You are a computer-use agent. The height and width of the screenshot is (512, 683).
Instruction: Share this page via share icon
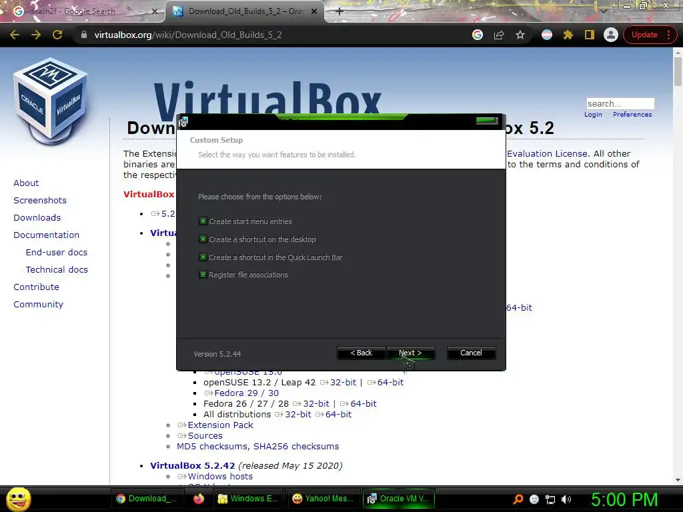click(x=499, y=35)
